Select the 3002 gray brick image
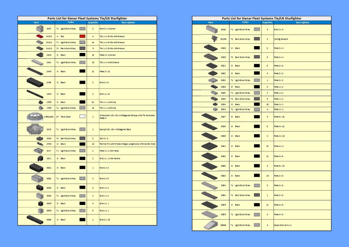Image resolution: width=349 pixels, height=247 pixels. click(x=37, y=178)
